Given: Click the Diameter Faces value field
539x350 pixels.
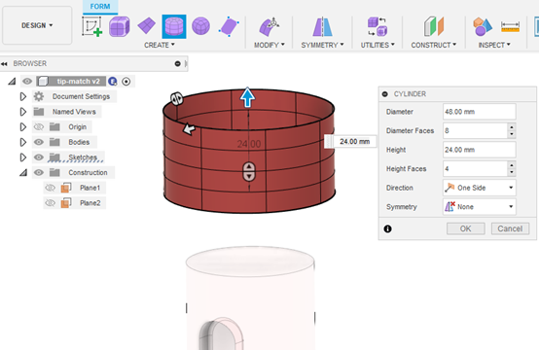Looking at the screenshot, I should pyautogui.click(x=475, y=130).
